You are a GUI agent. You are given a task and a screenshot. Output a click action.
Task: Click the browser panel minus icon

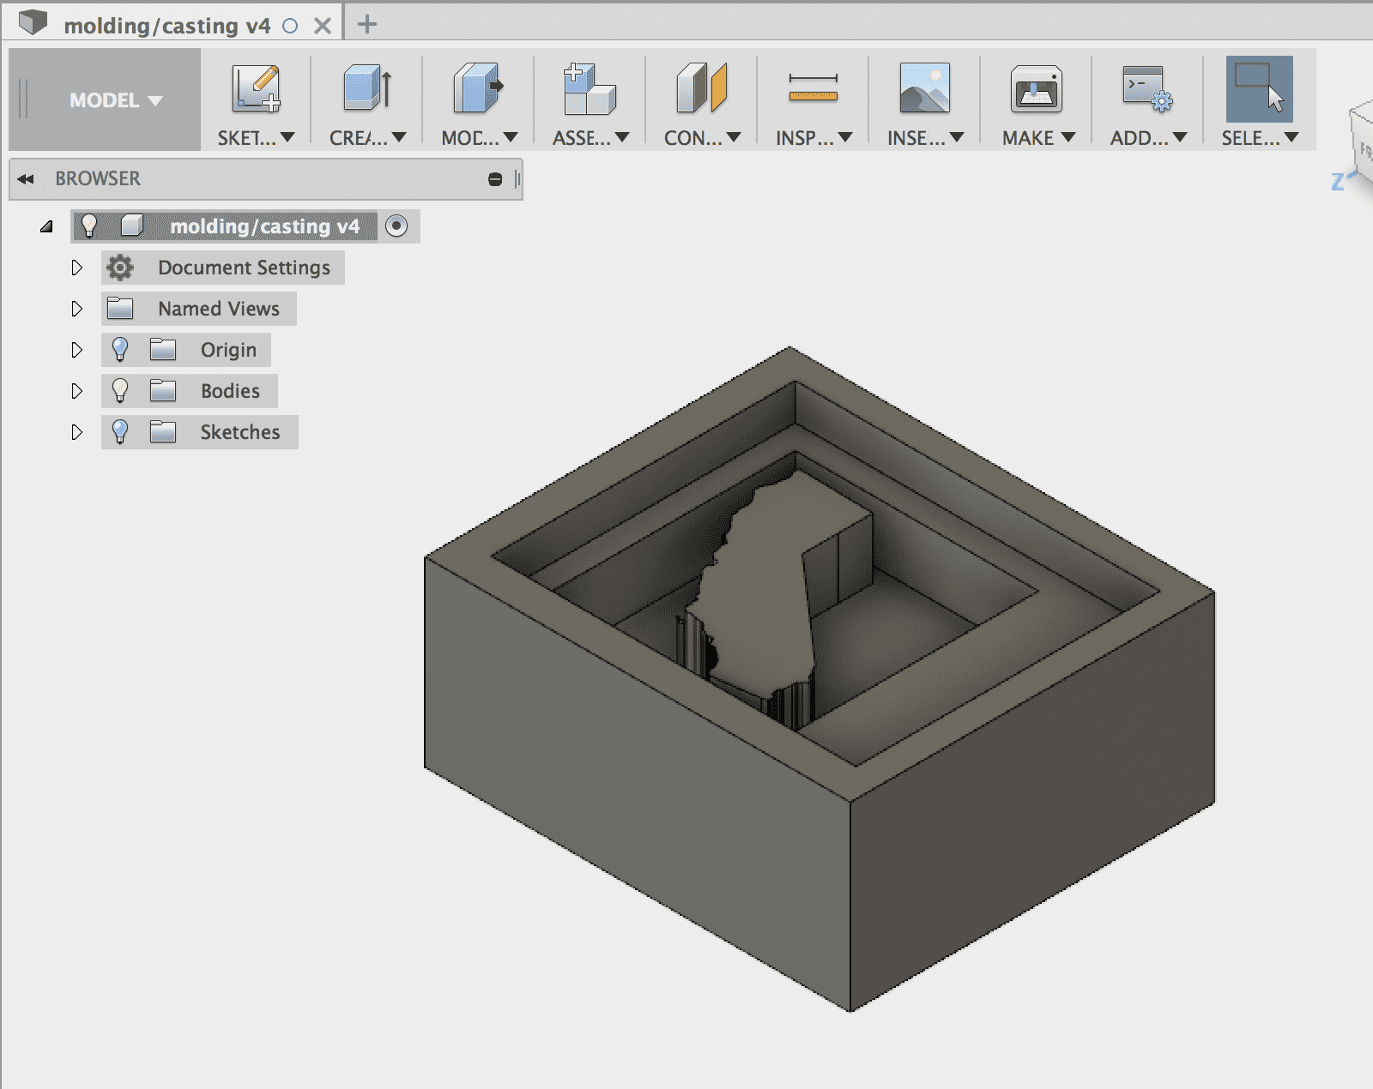(x=495, y=179)
